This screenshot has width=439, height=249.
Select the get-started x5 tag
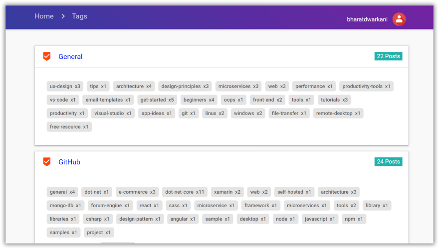tap(157, 100)
